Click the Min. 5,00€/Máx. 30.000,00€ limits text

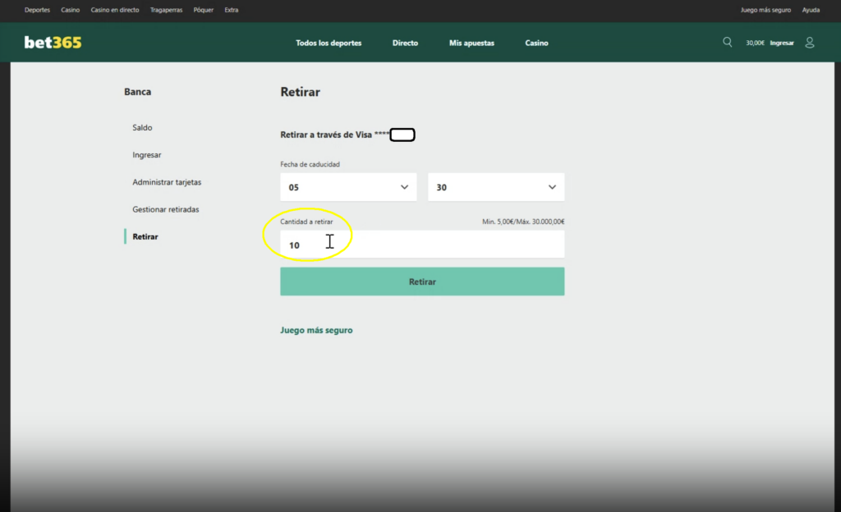point(523,222)
